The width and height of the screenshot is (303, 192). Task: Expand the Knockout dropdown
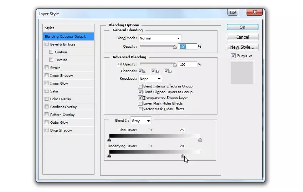coord(150,79)
